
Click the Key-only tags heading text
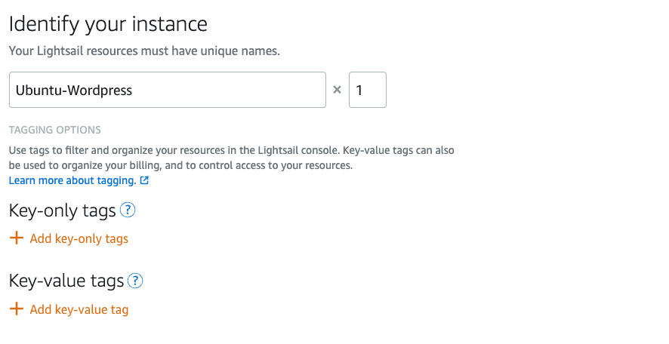(x=62, y=210)
